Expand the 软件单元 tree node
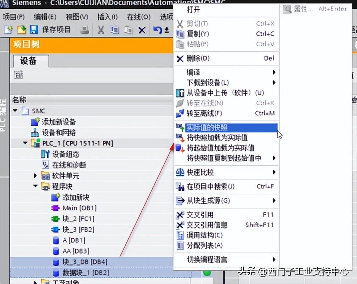The width and height of the screenshot is (357, 284). pyautogui.click(x=35, y=175)
